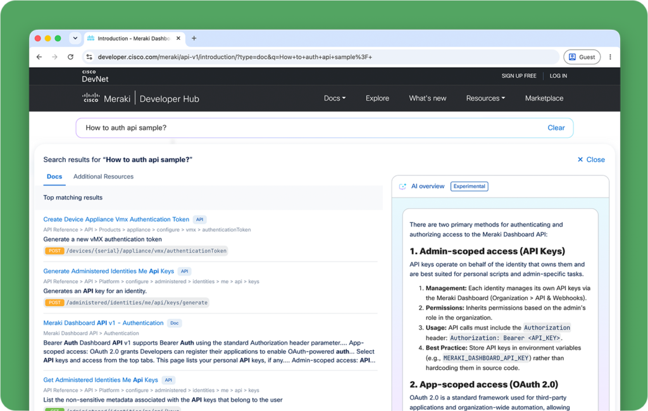Open Meraki Dashboard API v1 - Authentication
The image size is (648, 411).
103,323
